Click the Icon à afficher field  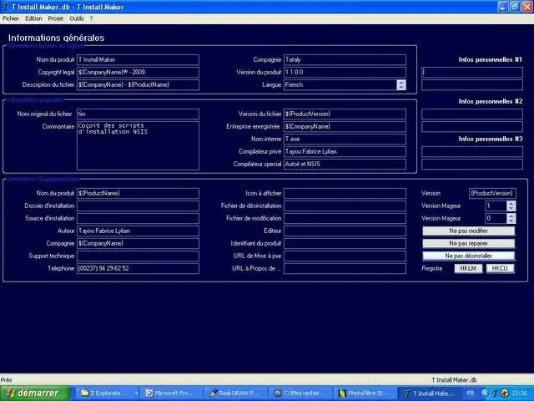(x=345, y=193)
